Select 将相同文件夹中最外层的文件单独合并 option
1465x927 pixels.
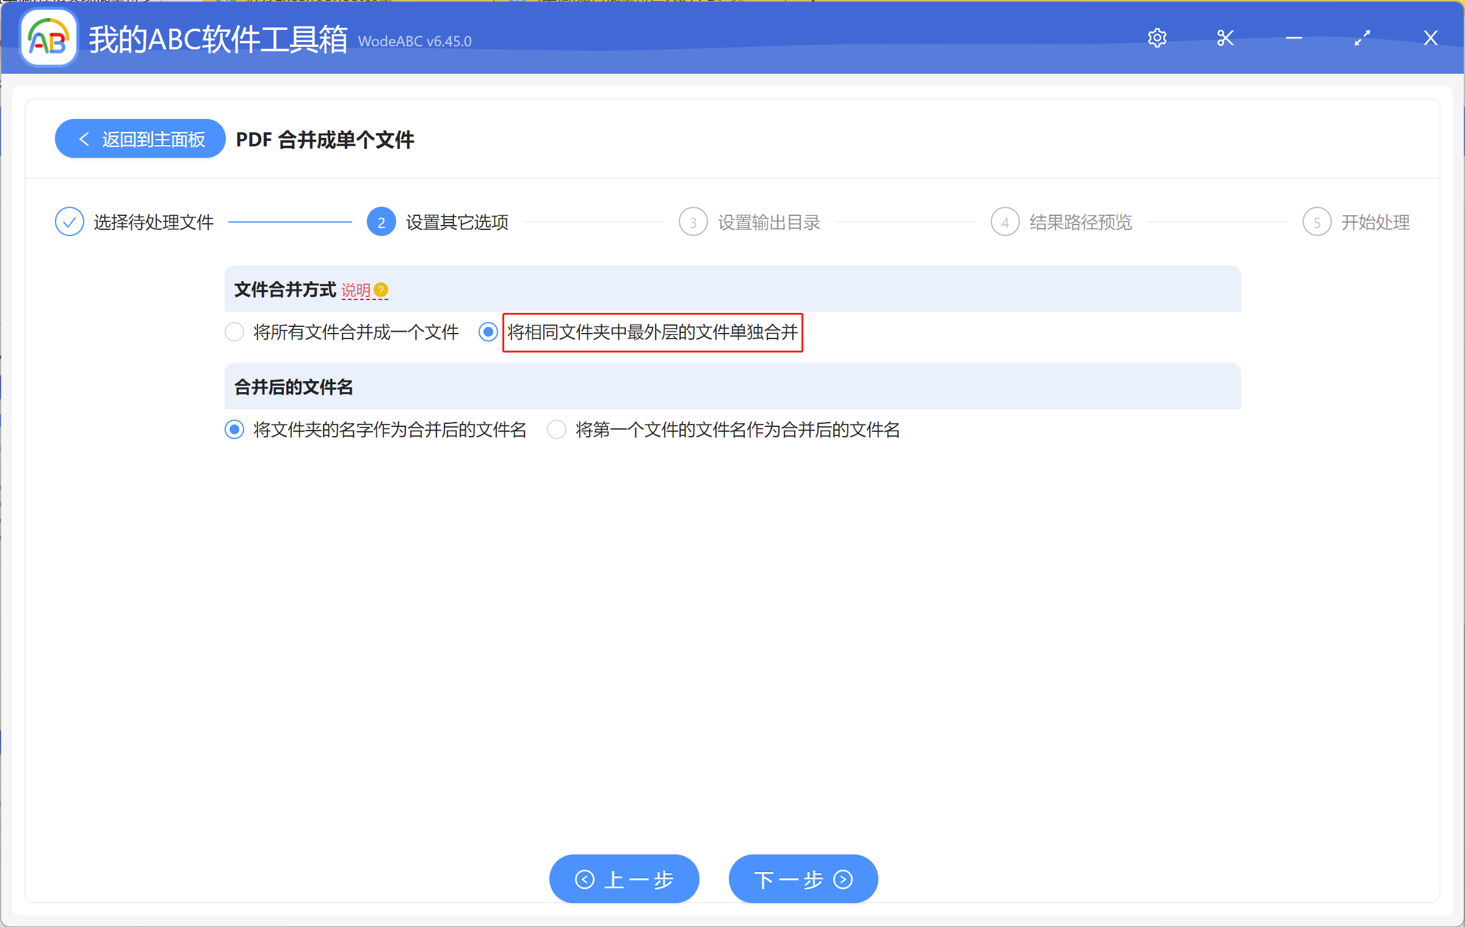tap(488, 332)
